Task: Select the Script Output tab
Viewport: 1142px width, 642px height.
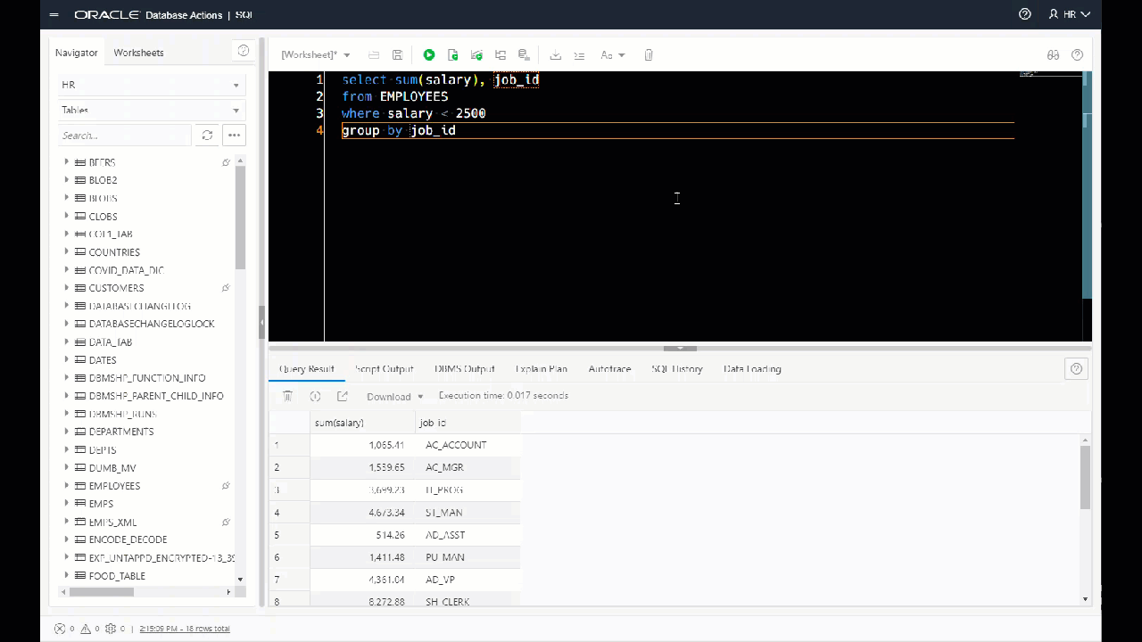Action: 384,369
